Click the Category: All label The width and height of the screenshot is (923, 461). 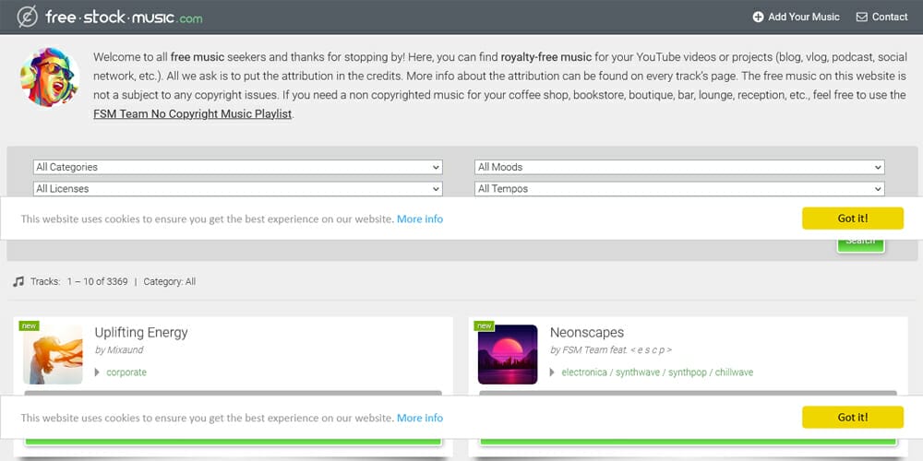(x=170, y=281)
